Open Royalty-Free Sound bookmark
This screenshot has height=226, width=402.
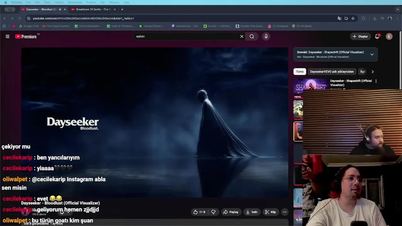pyautogui.click(x=250, y=26)
